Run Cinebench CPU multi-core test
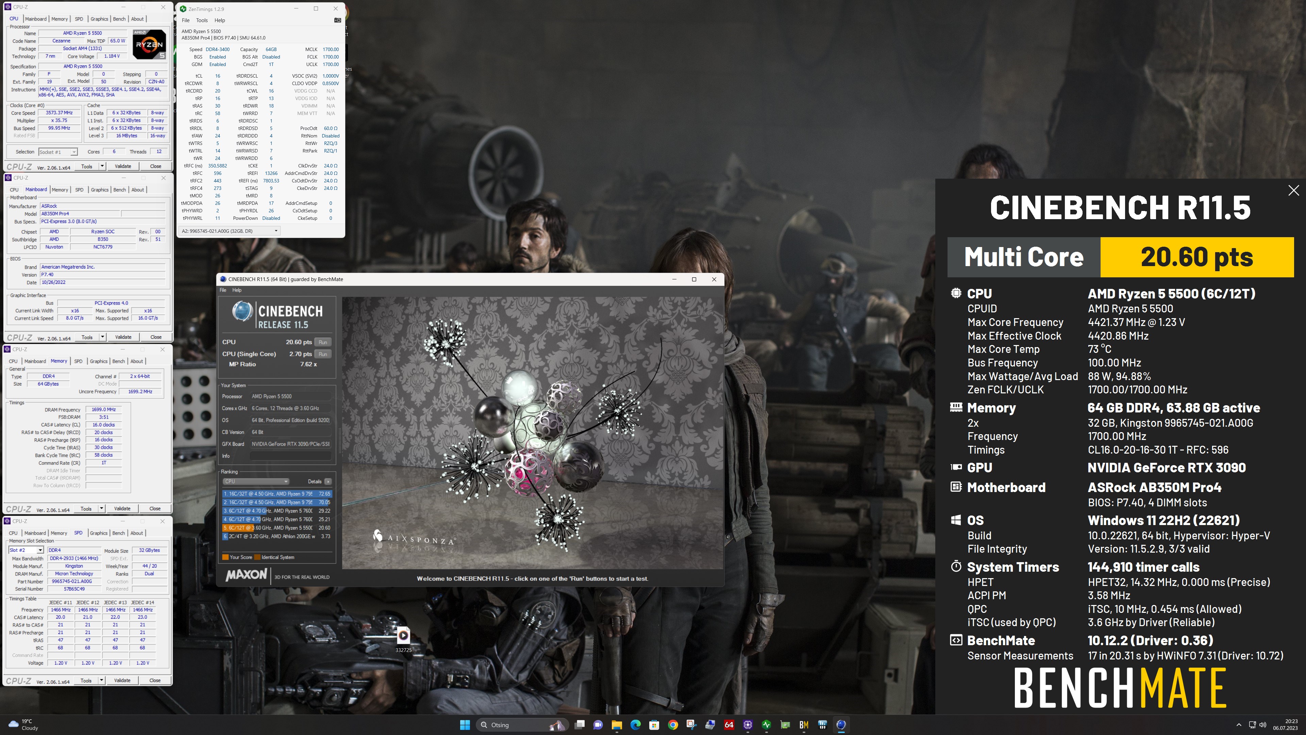1306x735 pixels. (322, 342)
